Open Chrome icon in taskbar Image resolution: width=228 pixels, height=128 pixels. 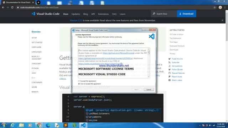click(x=39, y=125)
